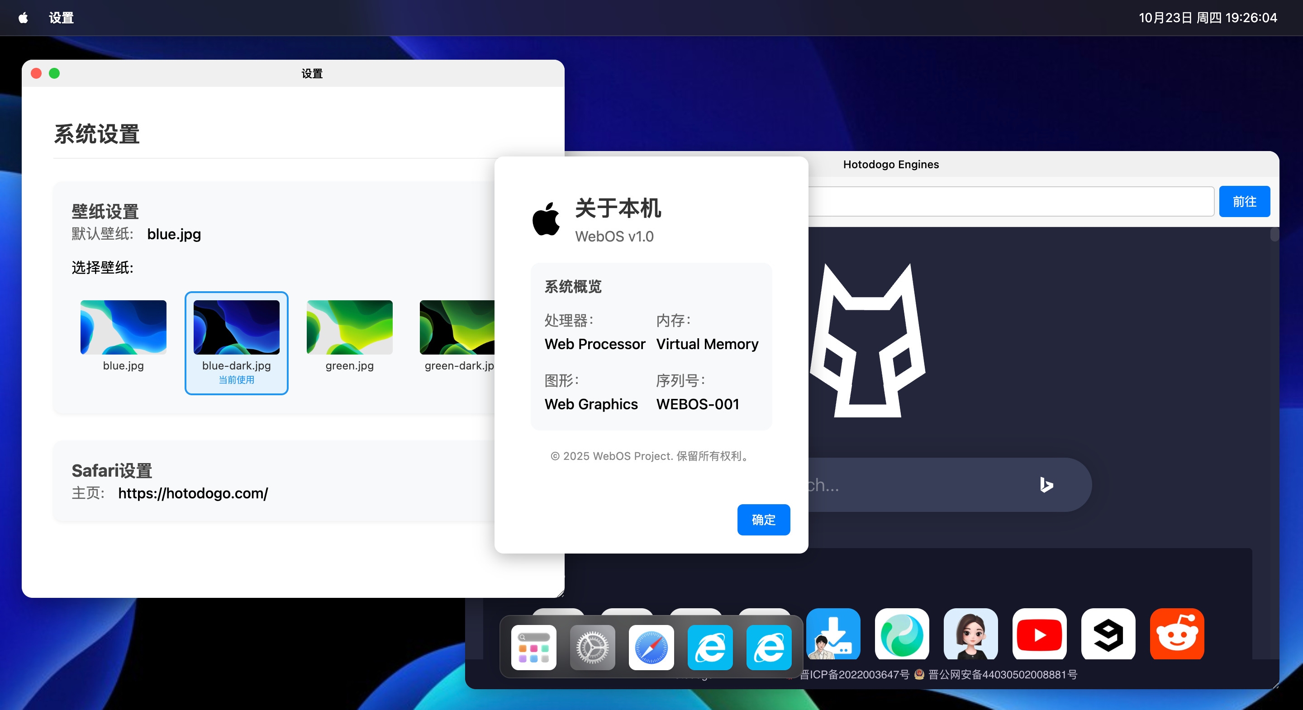Click the Bing search engine icon
The image size is (1303, 710).
click(x=1046, y=484)
